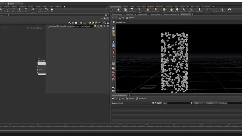Switch to the Render View tab
Screen dimensions: 242x136
pos(130,14)
